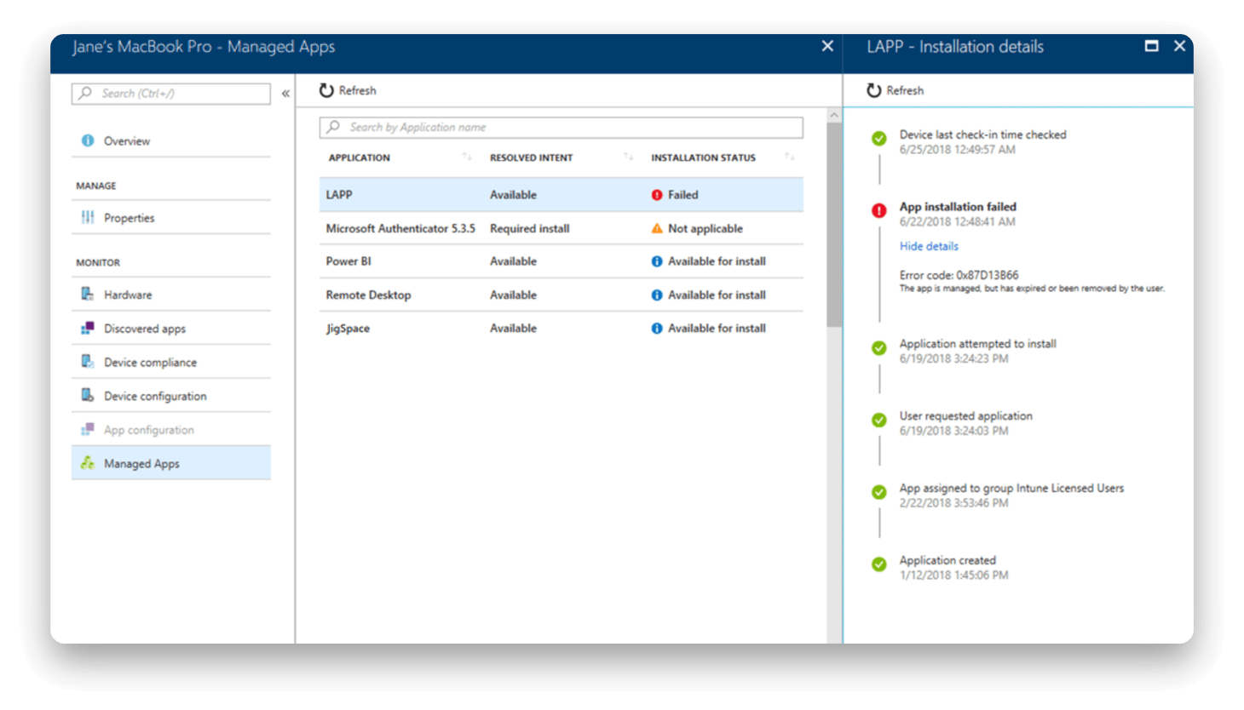Click the red error icon beside App installation failed
This screenshot has height=710, width=1244.
(x=879, y=210)
